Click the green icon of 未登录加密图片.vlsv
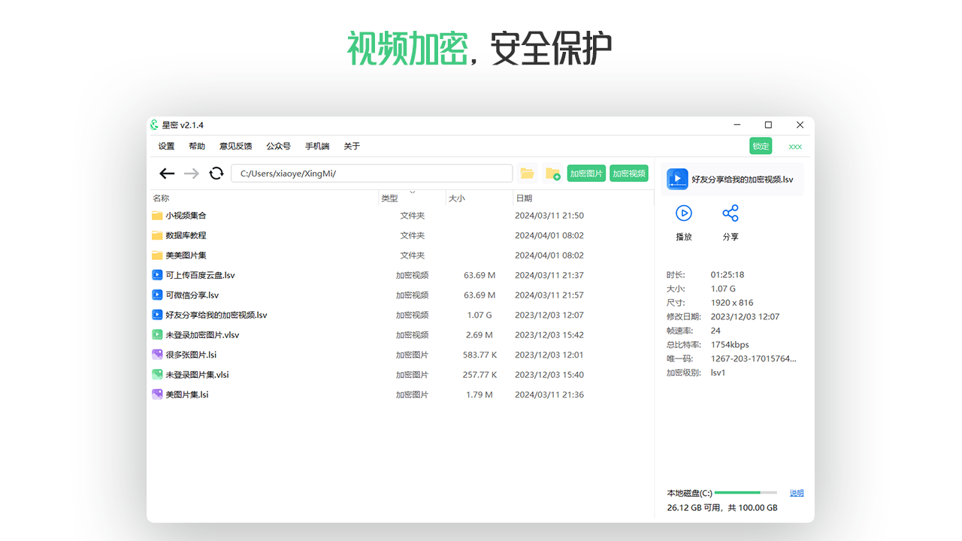 point(157,335)
